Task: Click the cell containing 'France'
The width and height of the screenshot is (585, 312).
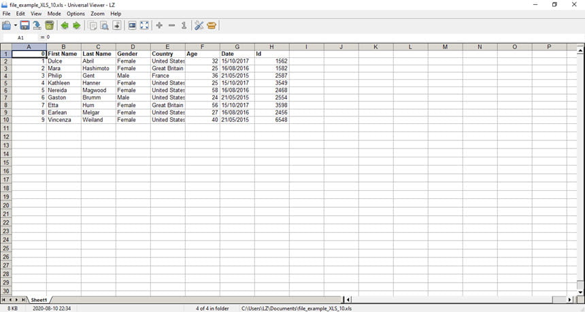Action: click(168, 76)
